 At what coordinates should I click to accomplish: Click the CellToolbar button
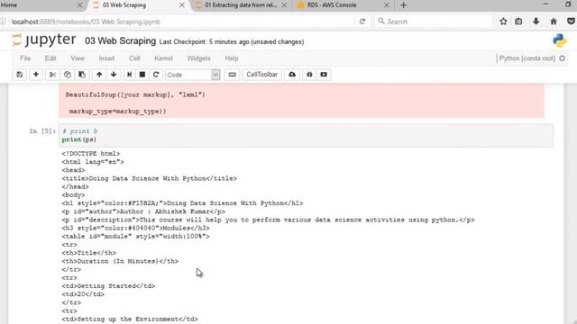click(x=262, y=75)
